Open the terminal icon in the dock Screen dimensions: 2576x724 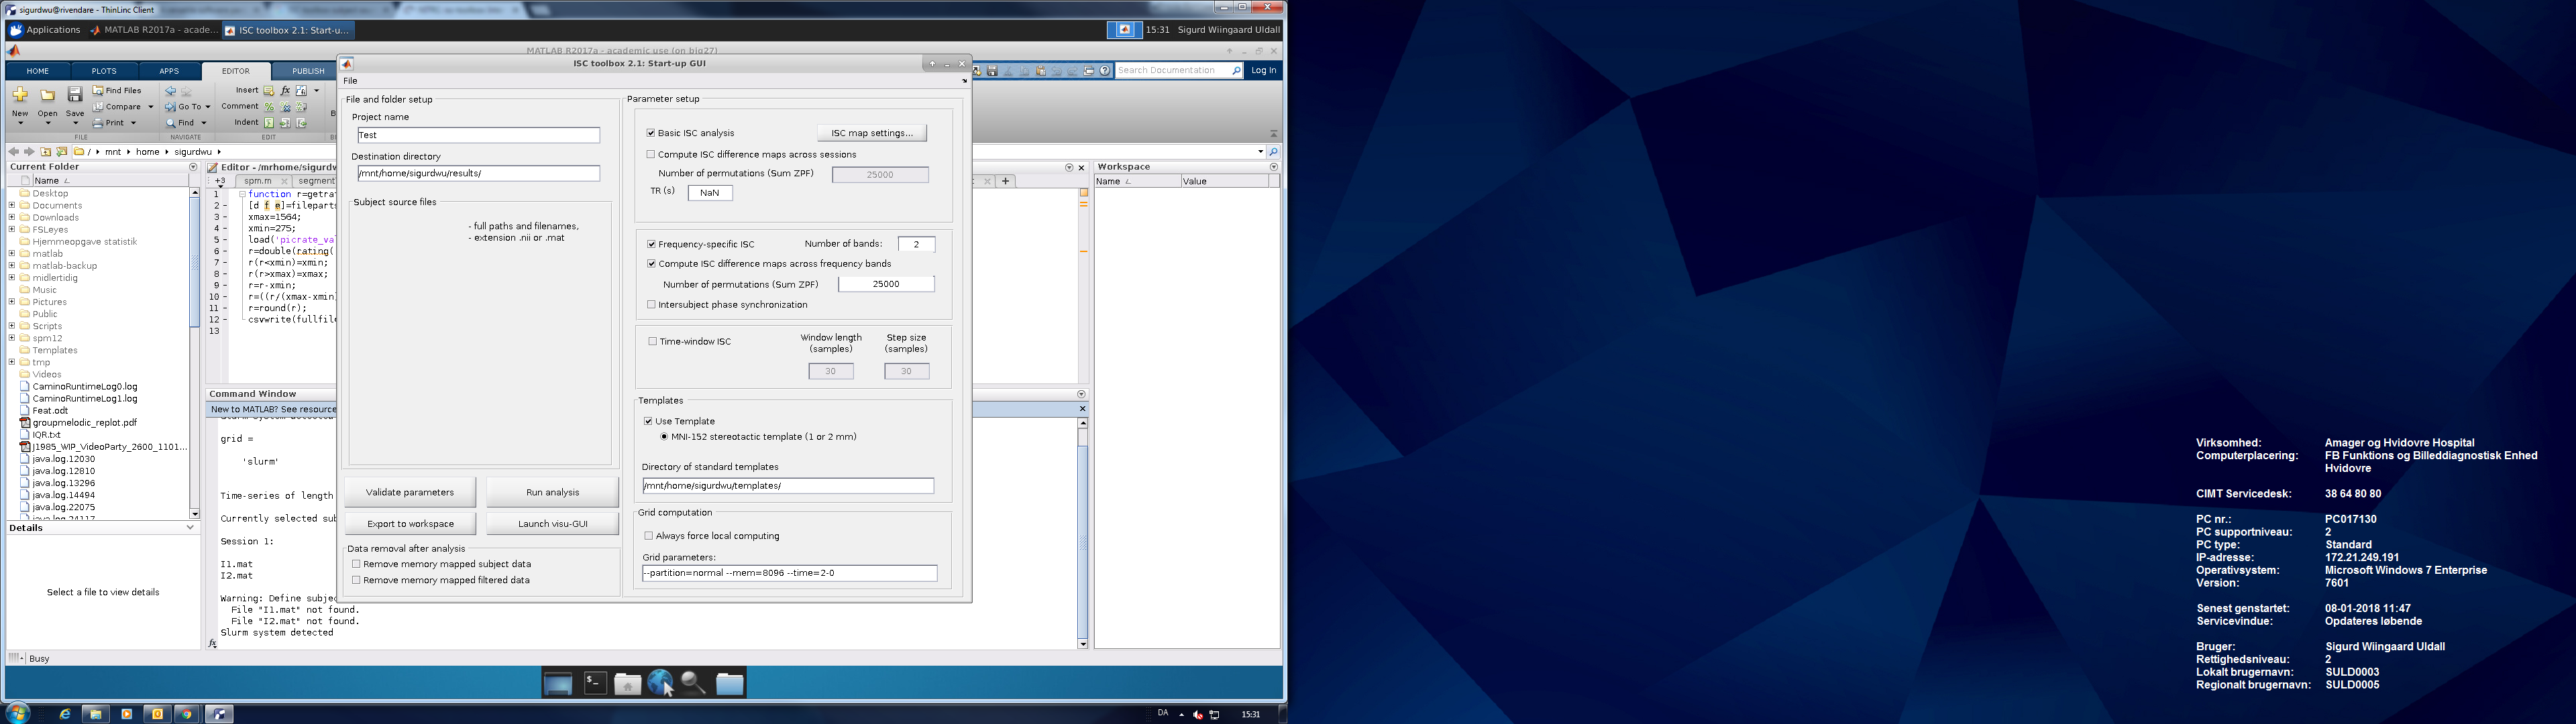click(x=595, y=683)
